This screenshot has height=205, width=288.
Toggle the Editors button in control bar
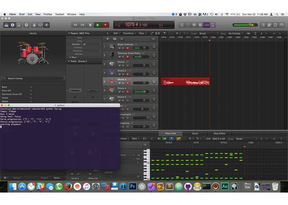pyautogui.click(x=46, y=25)
